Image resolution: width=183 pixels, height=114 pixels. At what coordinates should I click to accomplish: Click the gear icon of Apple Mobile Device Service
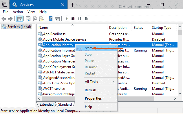coord(40,39)
